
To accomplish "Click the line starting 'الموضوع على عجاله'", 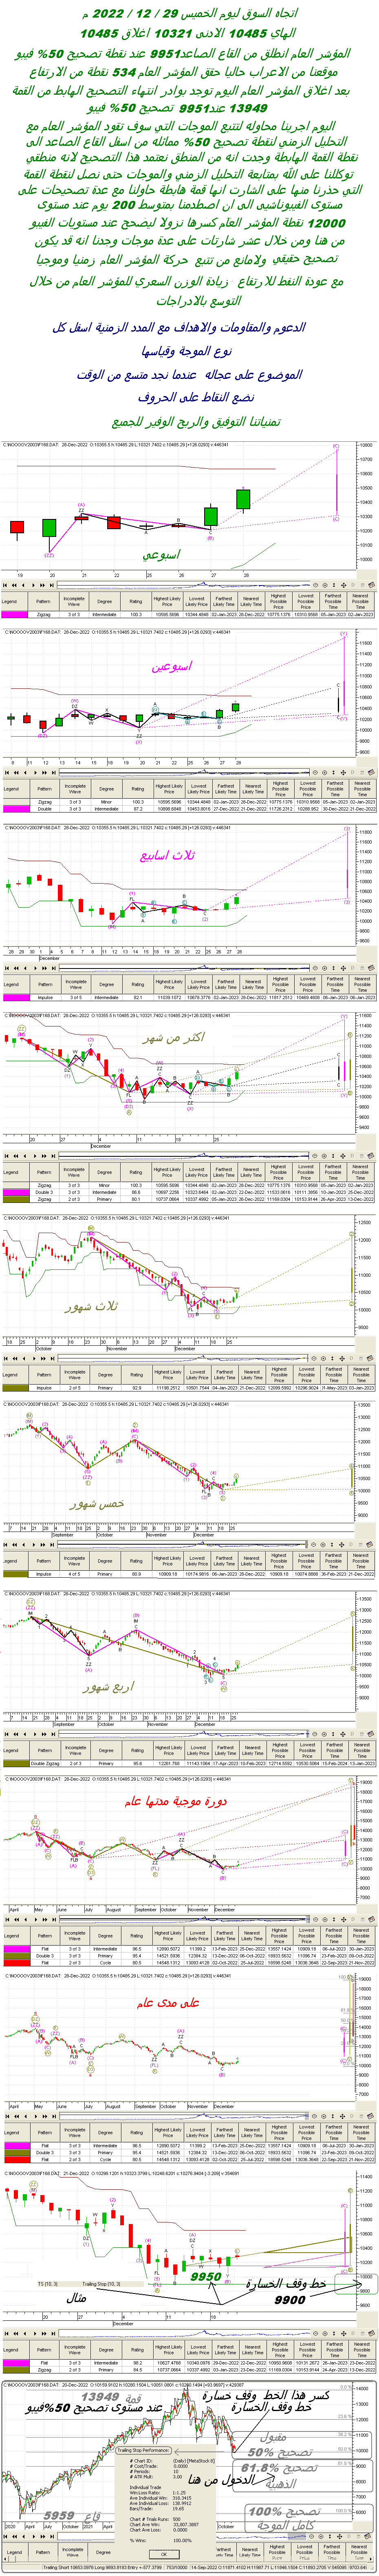I will (x=189, y=375).
